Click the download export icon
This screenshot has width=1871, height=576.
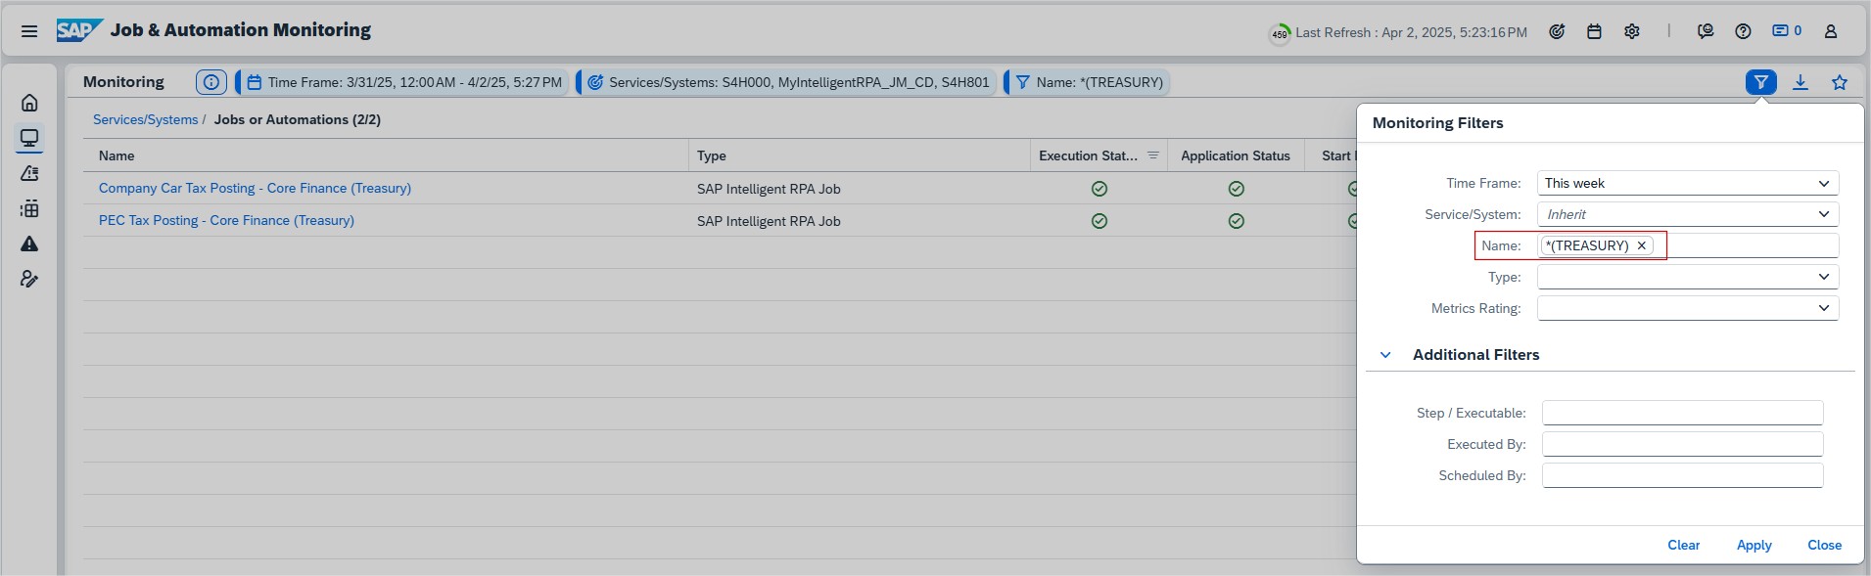pyautogui.click(x=1800, y=82)
